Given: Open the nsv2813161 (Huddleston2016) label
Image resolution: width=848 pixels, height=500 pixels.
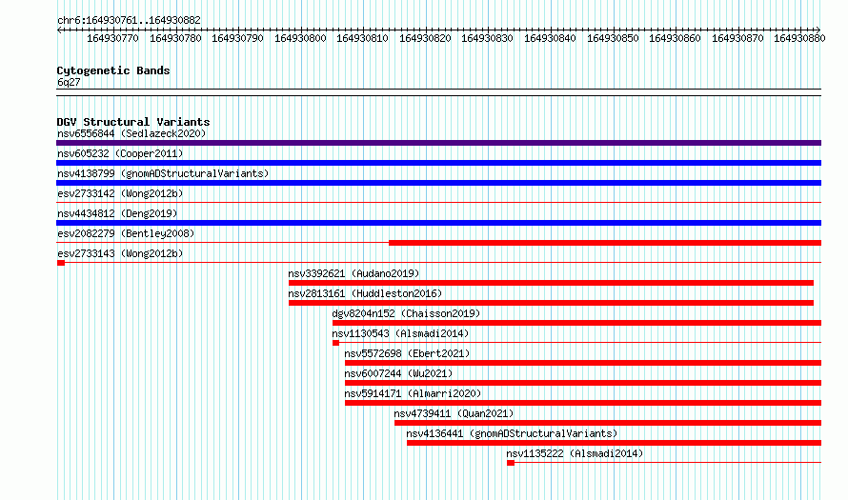Looking at the screenshot, I should 365,293.
